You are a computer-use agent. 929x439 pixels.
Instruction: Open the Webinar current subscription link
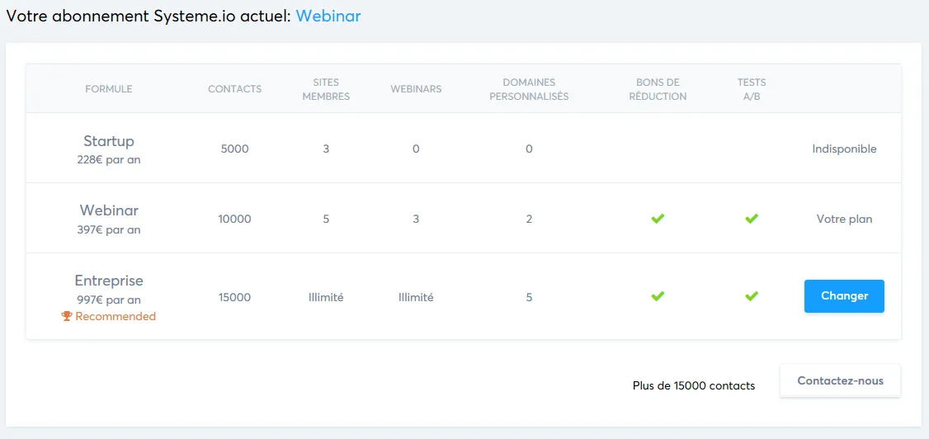point(328,16)
